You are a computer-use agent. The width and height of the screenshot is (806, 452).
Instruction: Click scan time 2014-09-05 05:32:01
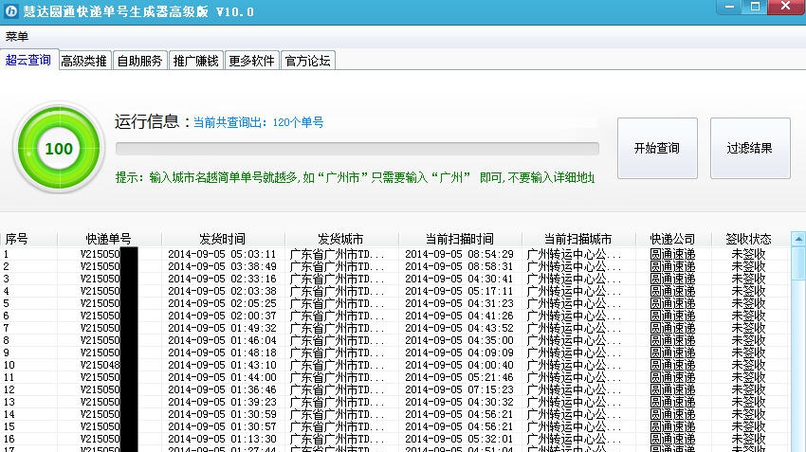[459, 439]
